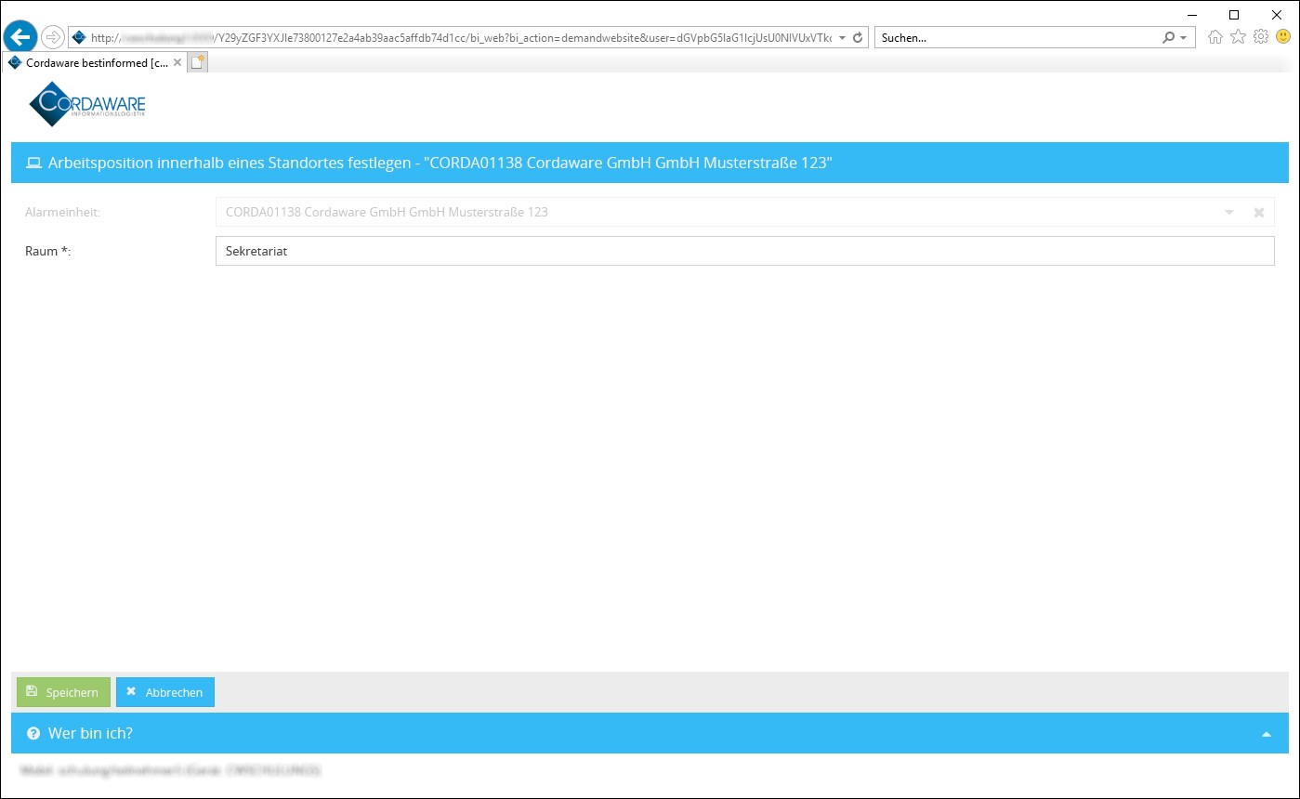Click the Arbeitsposition header title text

click(440, 163)
